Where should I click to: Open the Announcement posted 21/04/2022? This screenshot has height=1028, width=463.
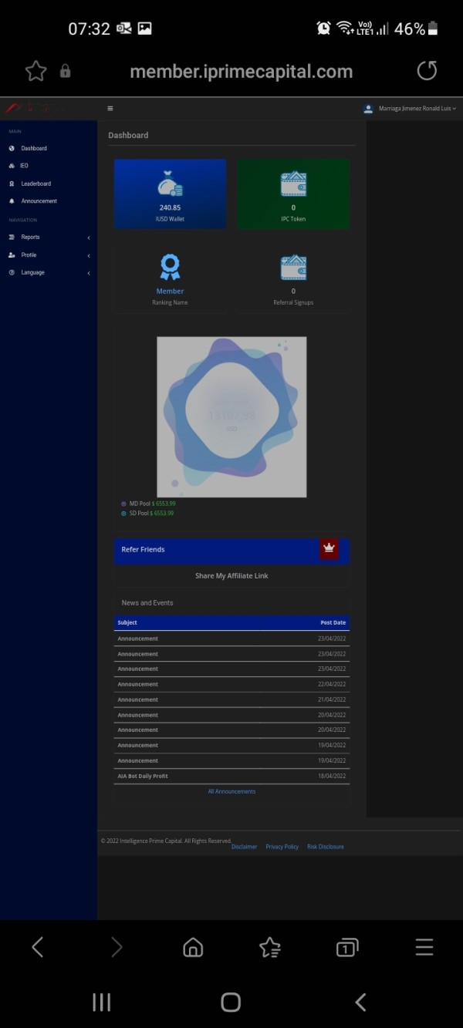click(x=231, y=699)
